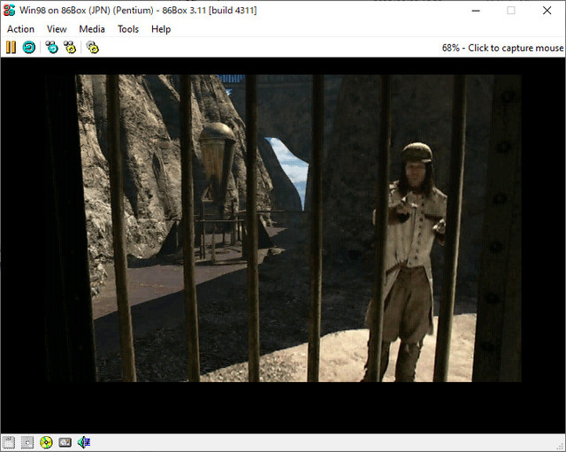Send Ctrl+Alt+Del to the emulated machine
The image size is (566, 452).
(51, 47)
